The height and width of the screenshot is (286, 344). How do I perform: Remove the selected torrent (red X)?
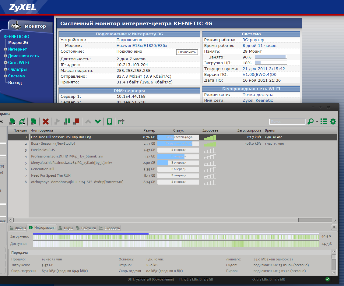46,122
